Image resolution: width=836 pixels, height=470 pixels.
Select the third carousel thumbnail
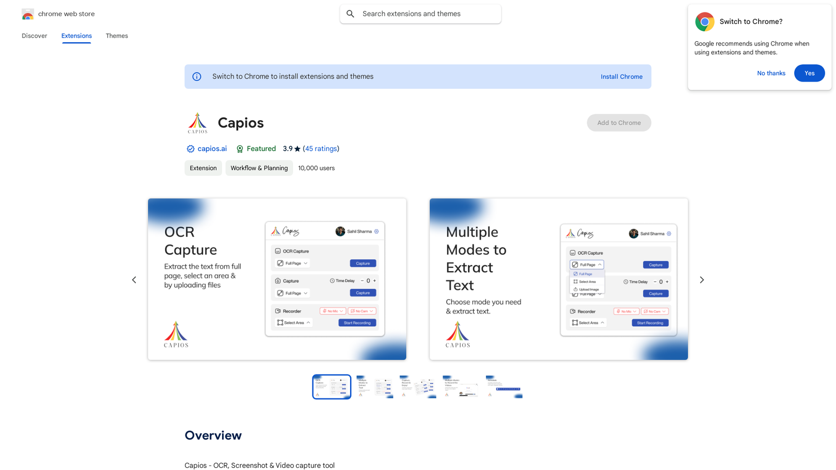pos(418,387)
